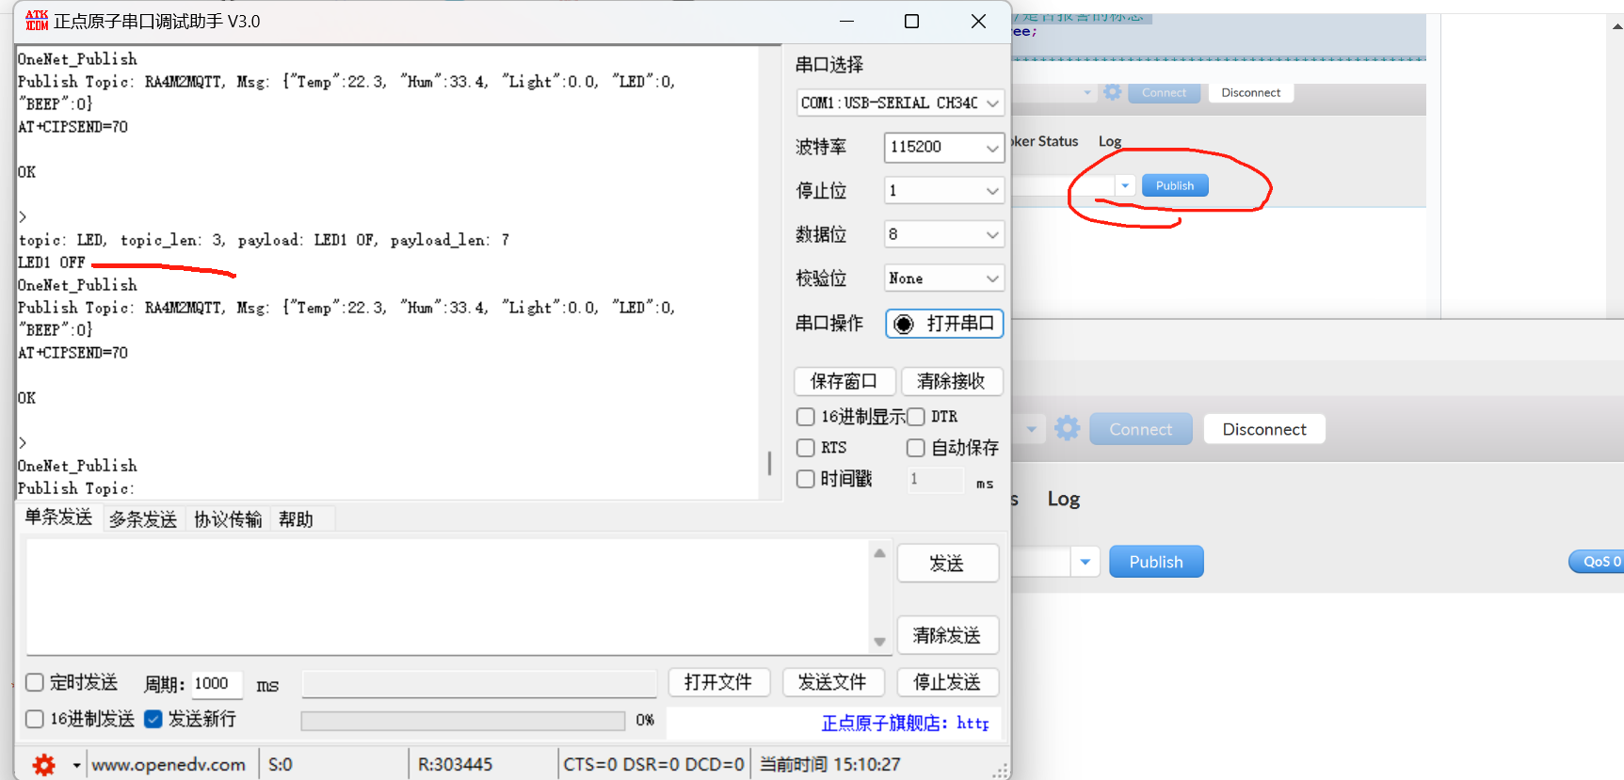Image resolution: width=1624 pixels, height=780 pixels.
Task: Toggle the 打开串口 serial port button
Action: click(x=944, y=324)
